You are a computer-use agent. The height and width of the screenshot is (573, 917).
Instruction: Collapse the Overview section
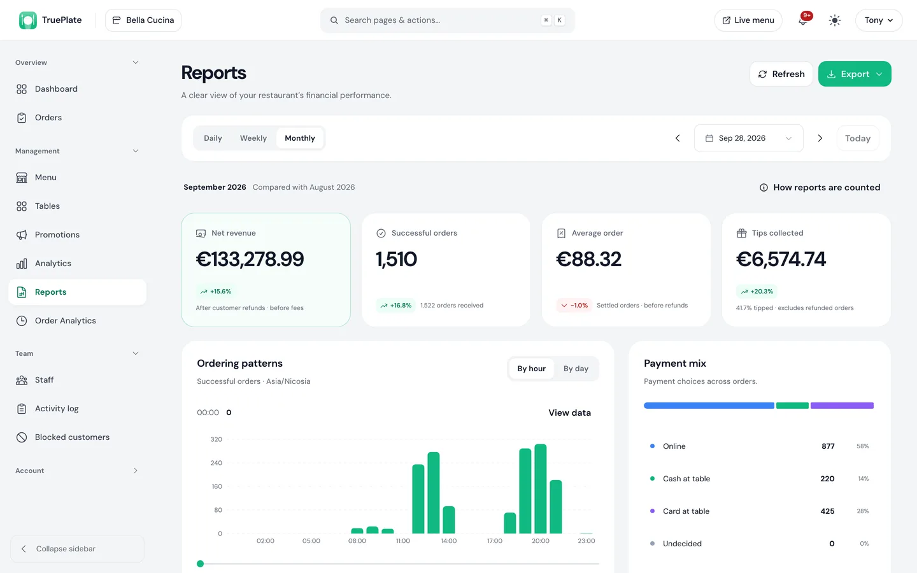click(x=135, y=62)
